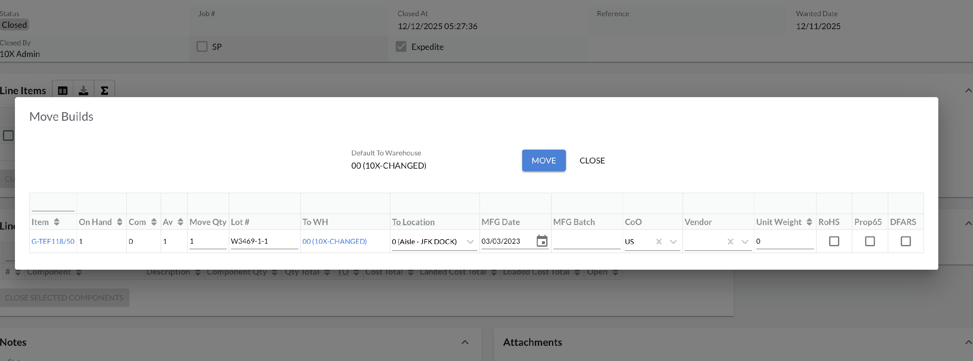Image resolution: width=973 pixels, height=361 pixels.
Task: Expand the Vendor dropdown arrow
Action: coord(744,242)
